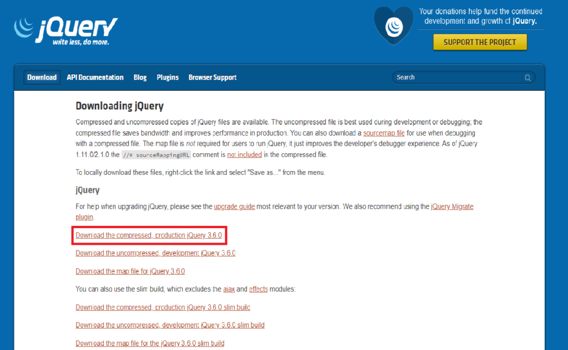Download the compressed production jQuery 3.6.0
The image size is (568, 350).
(149, 235)
